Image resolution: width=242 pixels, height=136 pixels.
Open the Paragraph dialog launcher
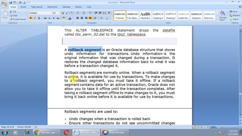point(110,23)
